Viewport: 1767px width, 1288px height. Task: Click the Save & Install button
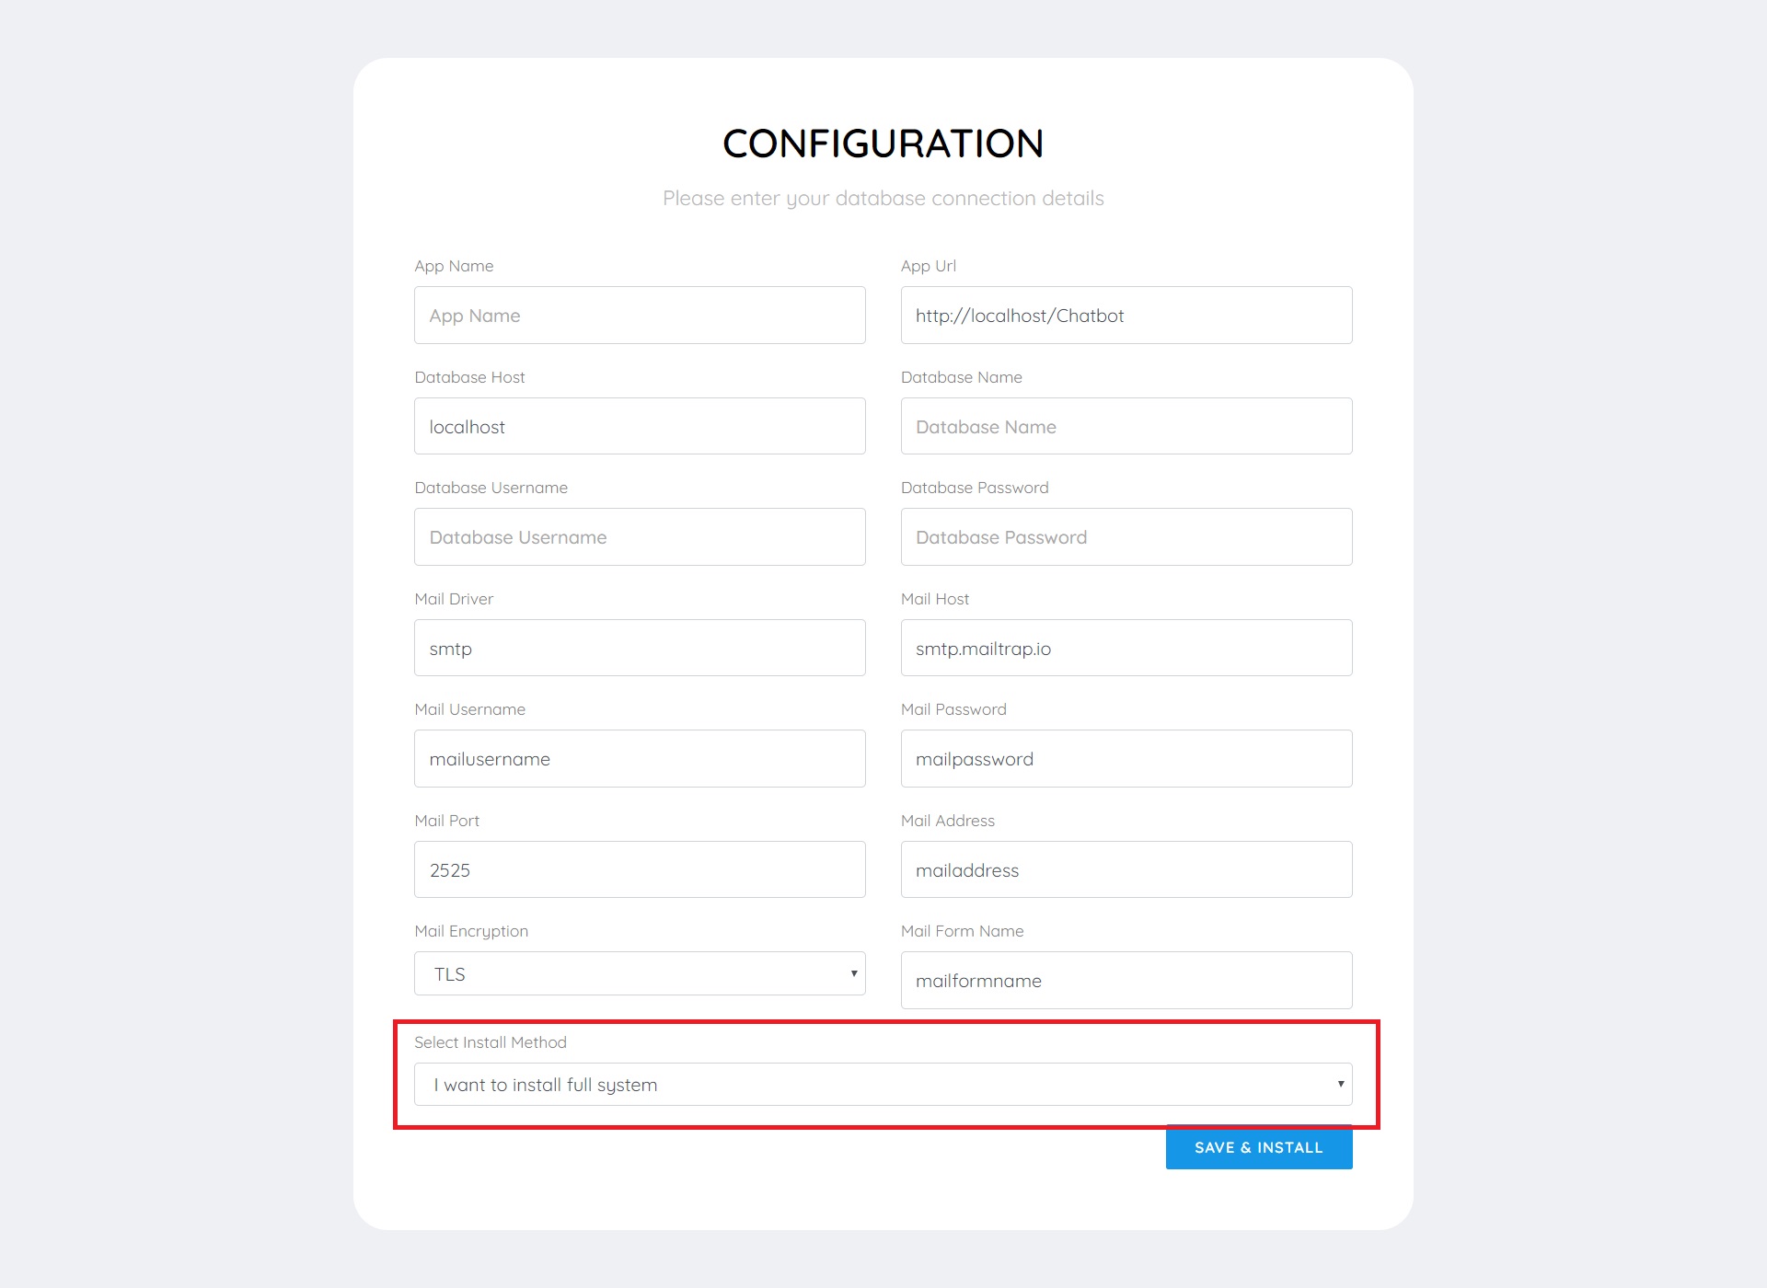click(1259, 1147)
